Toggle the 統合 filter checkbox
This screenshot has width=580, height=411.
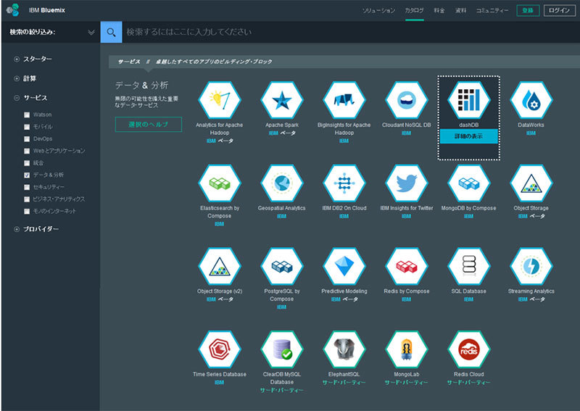pos(27,163)
